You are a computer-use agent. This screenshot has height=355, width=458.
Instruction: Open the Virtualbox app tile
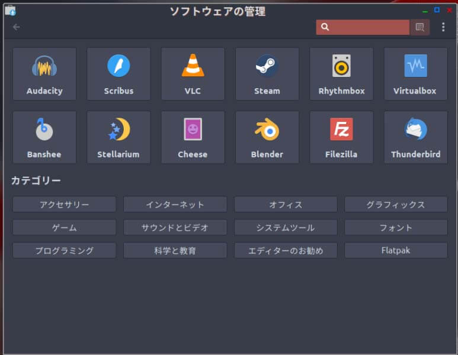pos(416,74)
